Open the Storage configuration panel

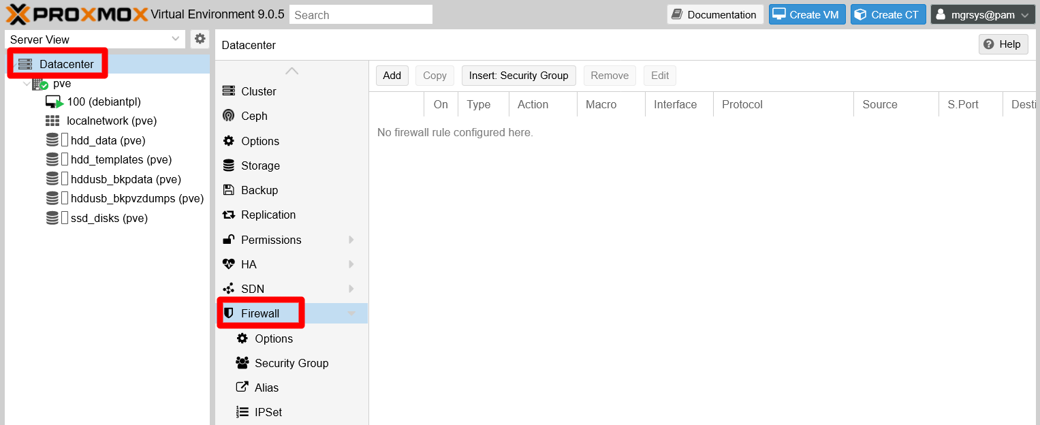262,166
